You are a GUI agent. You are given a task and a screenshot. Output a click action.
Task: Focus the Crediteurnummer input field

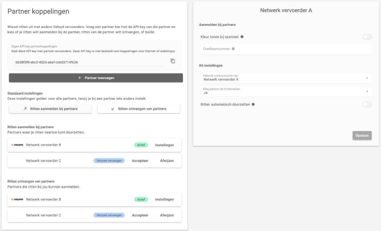tap(286, 49)
